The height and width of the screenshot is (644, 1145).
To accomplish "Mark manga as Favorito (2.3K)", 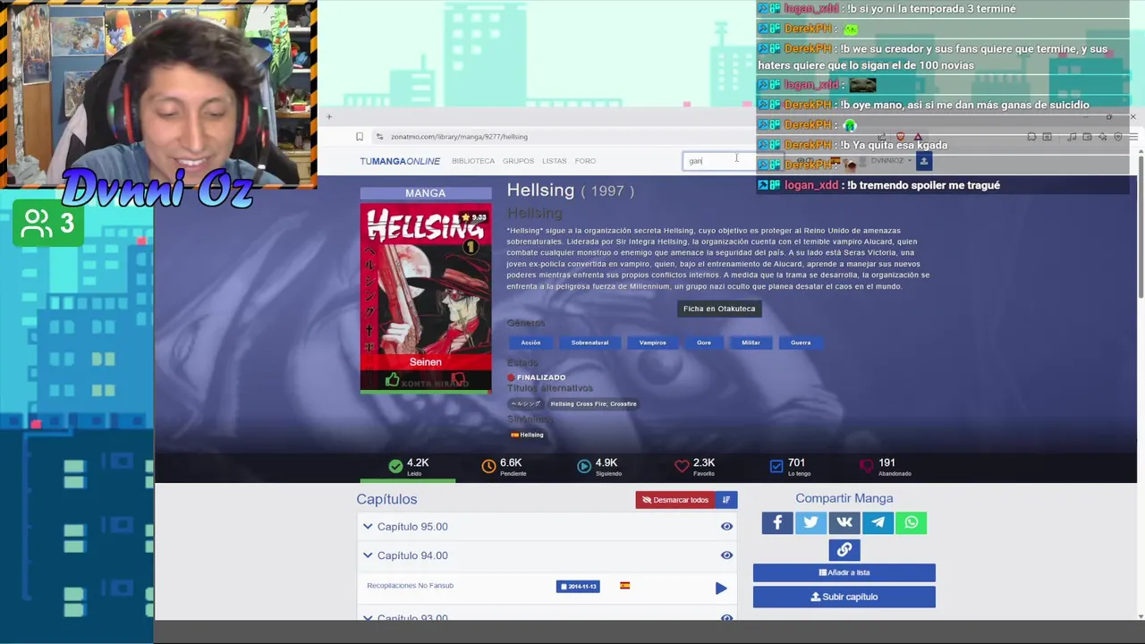I will click(x=695, y=466).
